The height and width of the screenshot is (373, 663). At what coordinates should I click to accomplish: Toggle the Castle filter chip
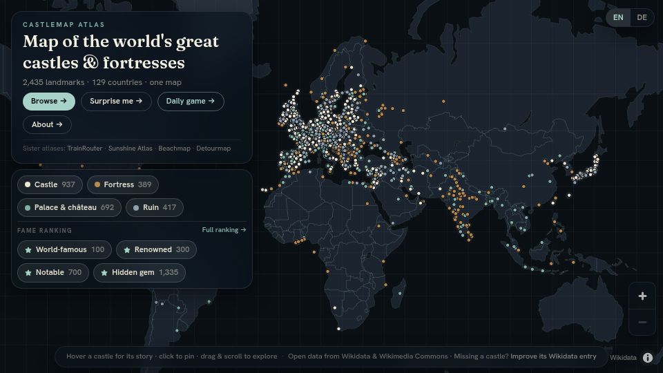(50, 184)
